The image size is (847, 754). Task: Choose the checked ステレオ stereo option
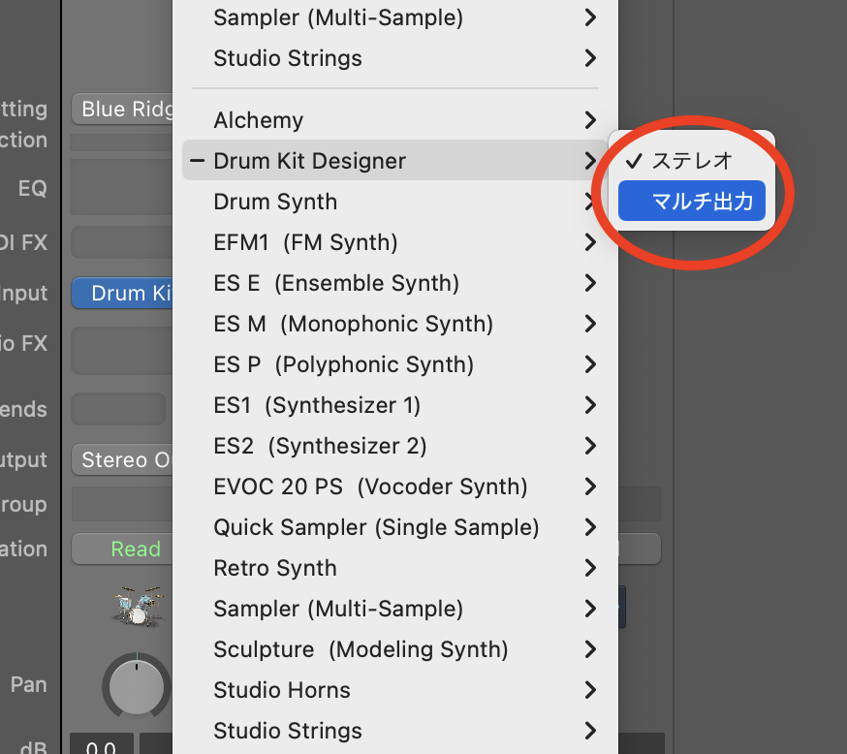click(x=692, y=161)
